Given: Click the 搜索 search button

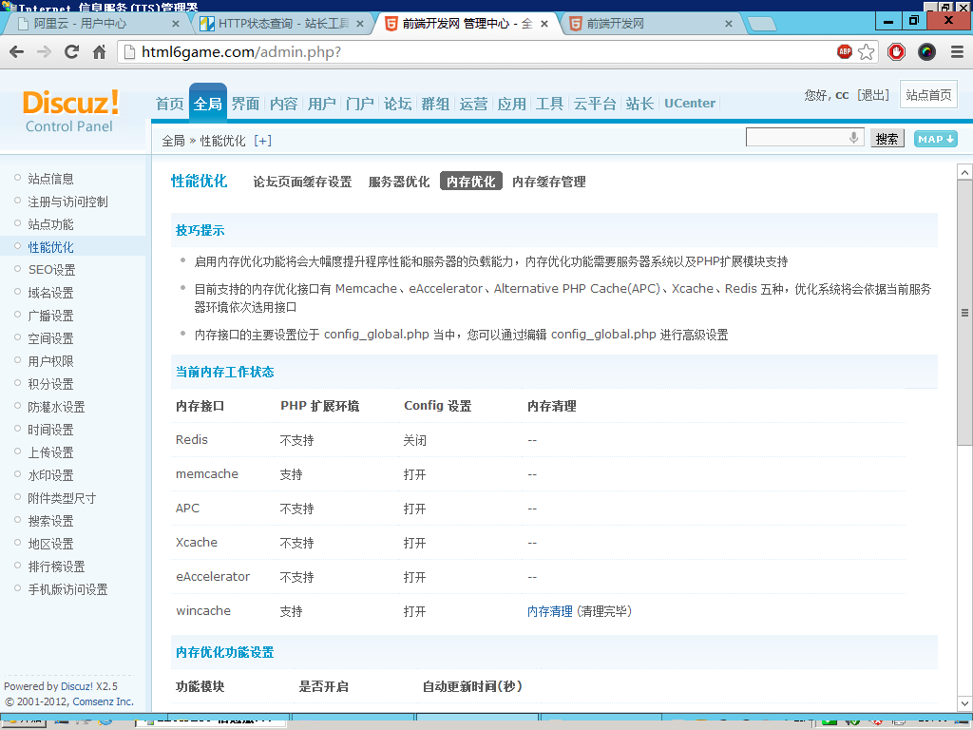Looking at the screenshot, I should (887, 139).
